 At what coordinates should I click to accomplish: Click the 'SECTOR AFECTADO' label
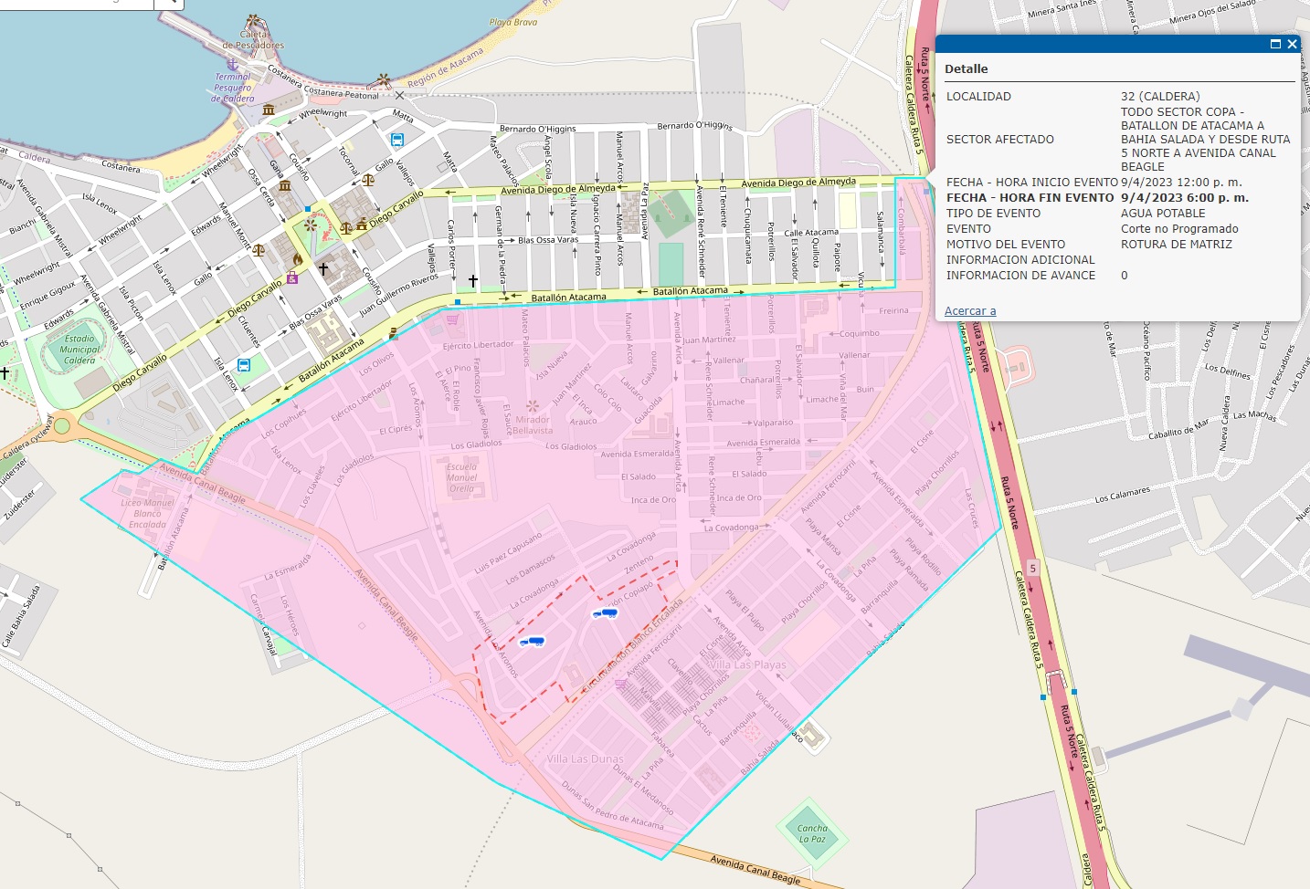pyautogui.click(x=1000, y=140)
